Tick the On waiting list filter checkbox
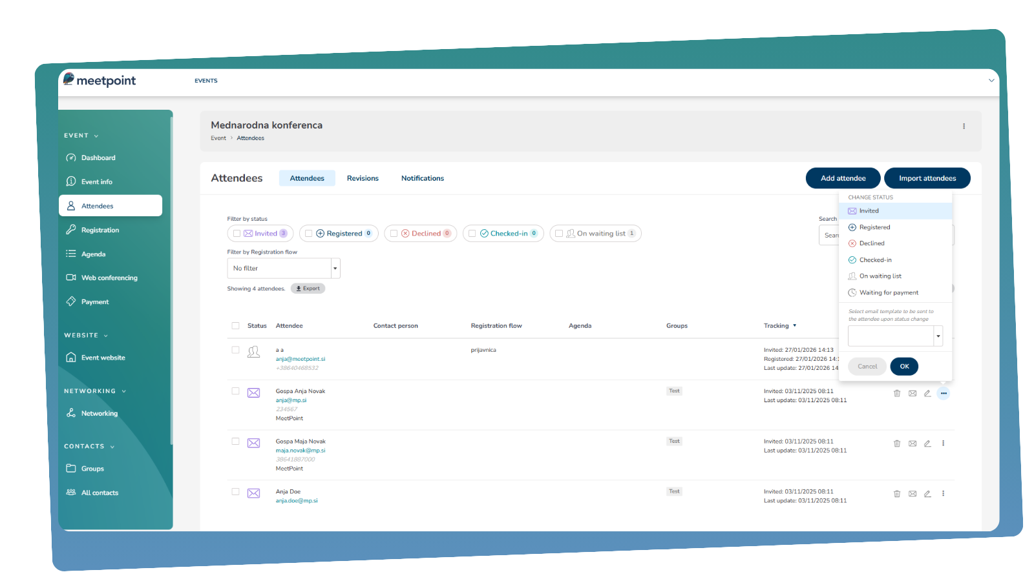The image size is (1034, 581). point(559,234)
